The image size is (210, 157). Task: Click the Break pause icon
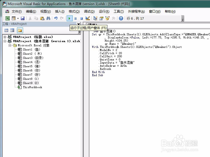tap(76, 18)
